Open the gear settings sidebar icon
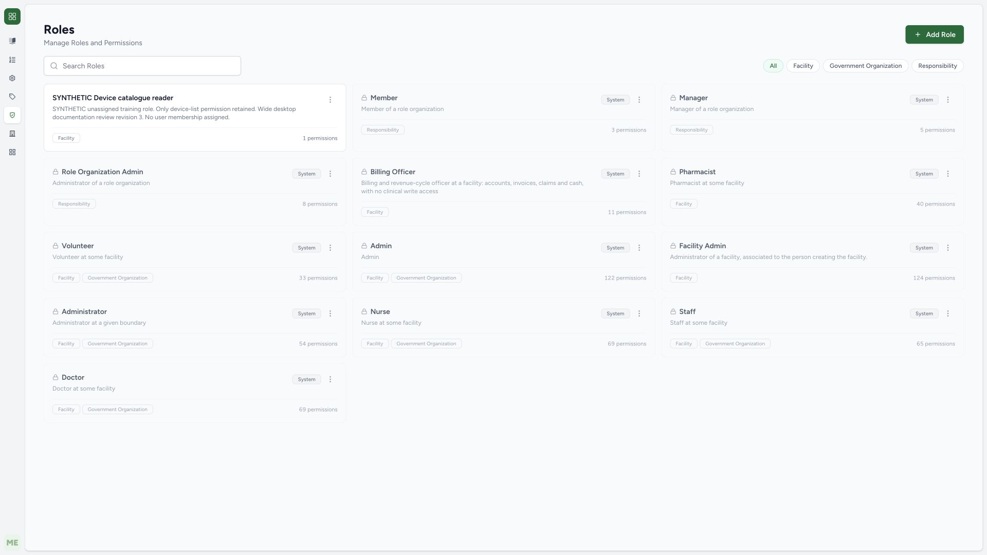Screen dimensions: 987x555 click(12, 78)
